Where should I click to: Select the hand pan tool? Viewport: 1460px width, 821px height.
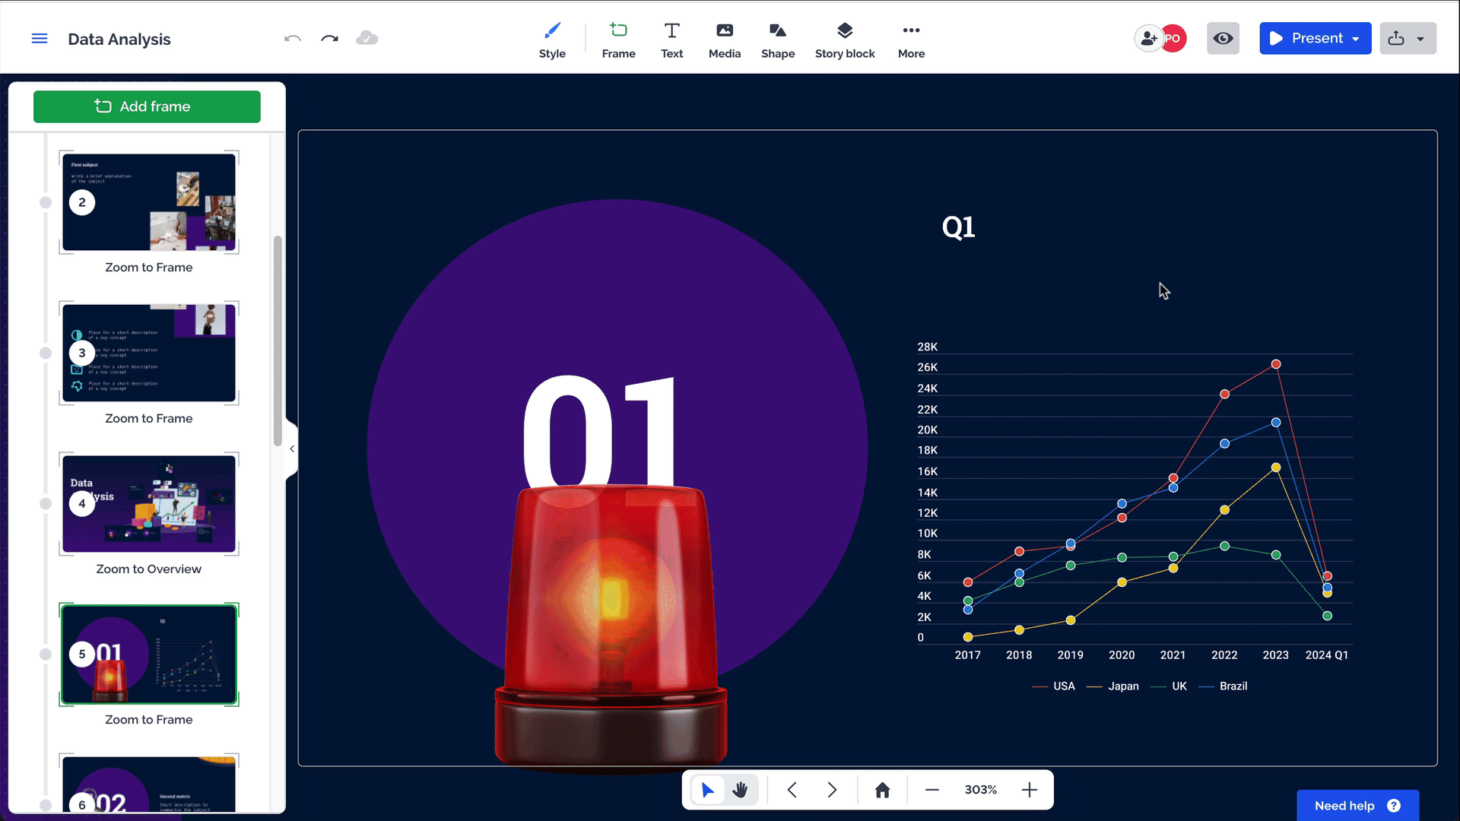tap(740, 790)
